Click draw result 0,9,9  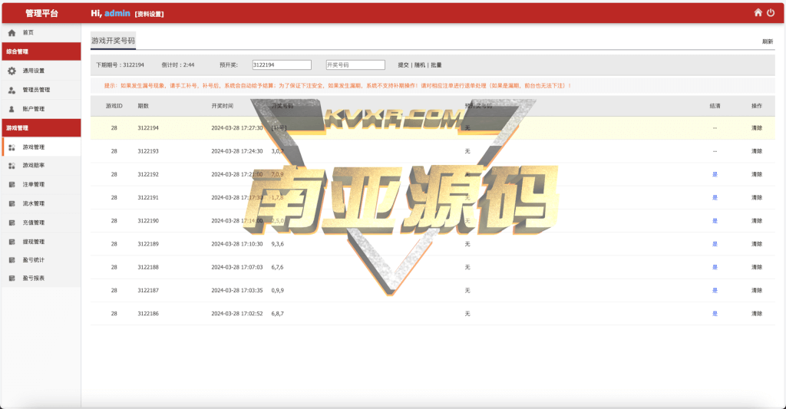[278, 290]
